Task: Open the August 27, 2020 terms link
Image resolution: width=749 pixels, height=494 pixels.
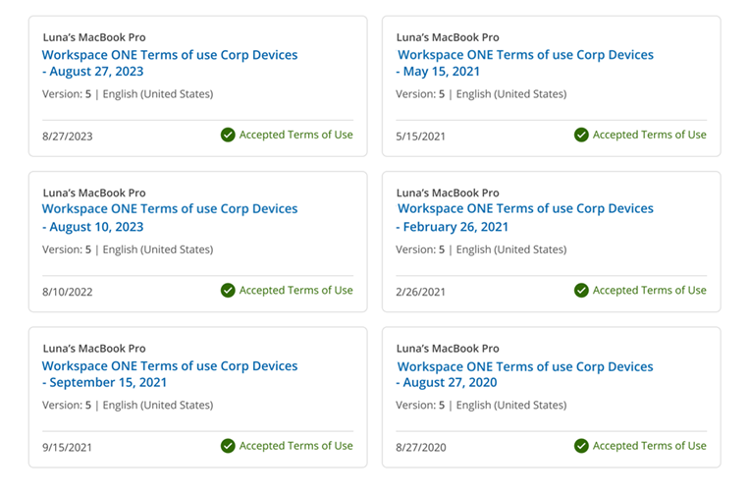Action: coord(525,374)
